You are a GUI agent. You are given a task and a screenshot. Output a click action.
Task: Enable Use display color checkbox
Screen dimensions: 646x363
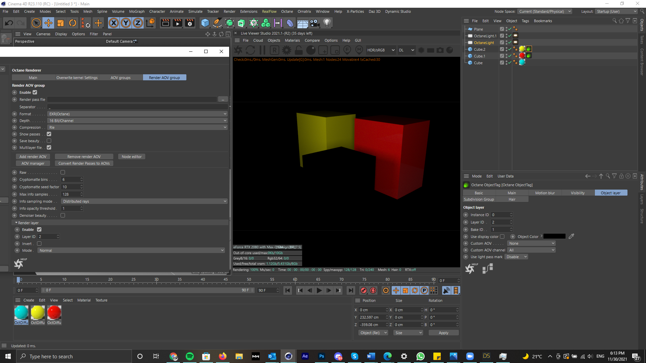tap(502, 237)
